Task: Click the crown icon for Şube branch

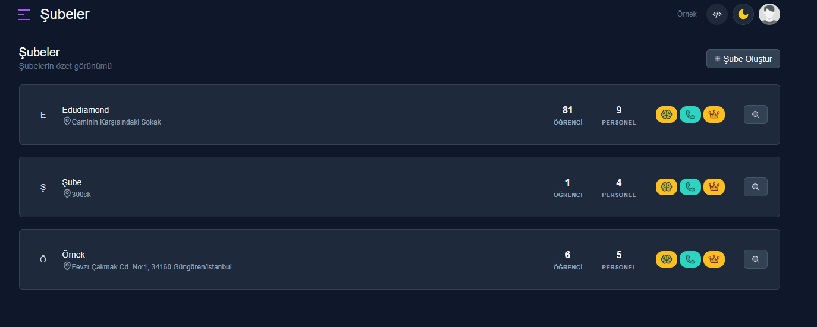Action: [x=714, y=187]
